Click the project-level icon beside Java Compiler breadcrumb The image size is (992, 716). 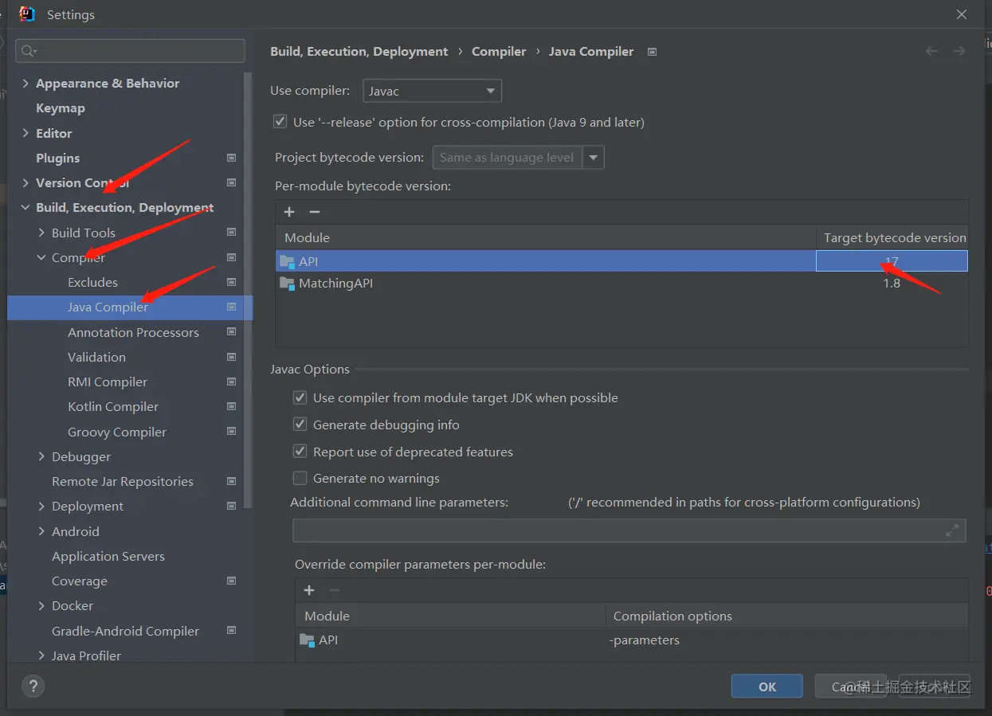653,52
